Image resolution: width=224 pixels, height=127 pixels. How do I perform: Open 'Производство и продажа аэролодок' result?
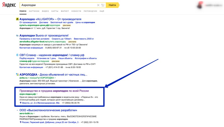(54, 91)
